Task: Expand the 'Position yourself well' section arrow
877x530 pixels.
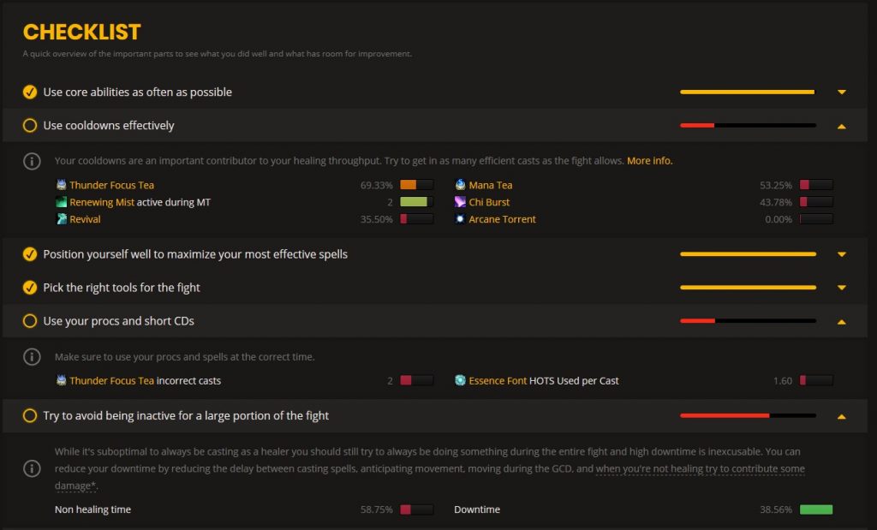Action: point(841,254)
